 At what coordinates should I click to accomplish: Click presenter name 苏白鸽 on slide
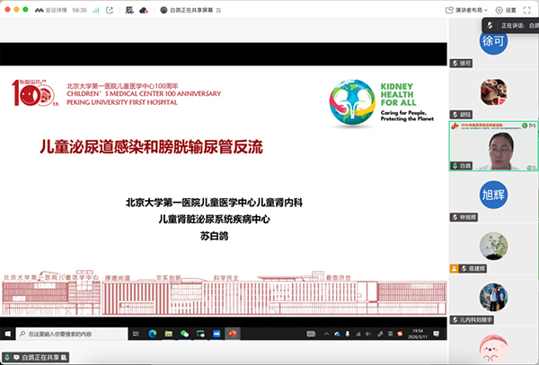click(x=214, y=236)
